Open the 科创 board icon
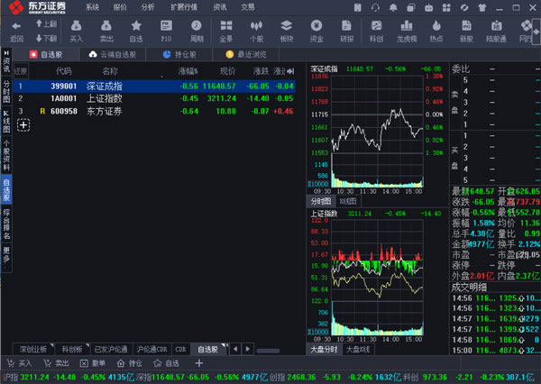 tap(376, 26)
